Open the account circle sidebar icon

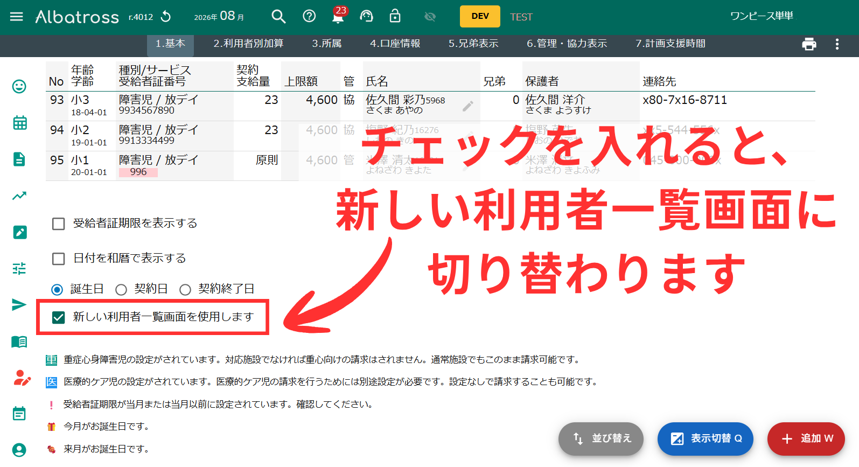tap(19, 450)
